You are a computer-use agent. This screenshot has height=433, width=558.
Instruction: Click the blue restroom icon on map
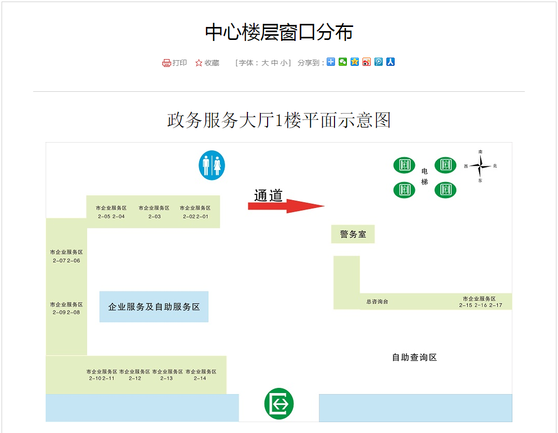point(212,165)
